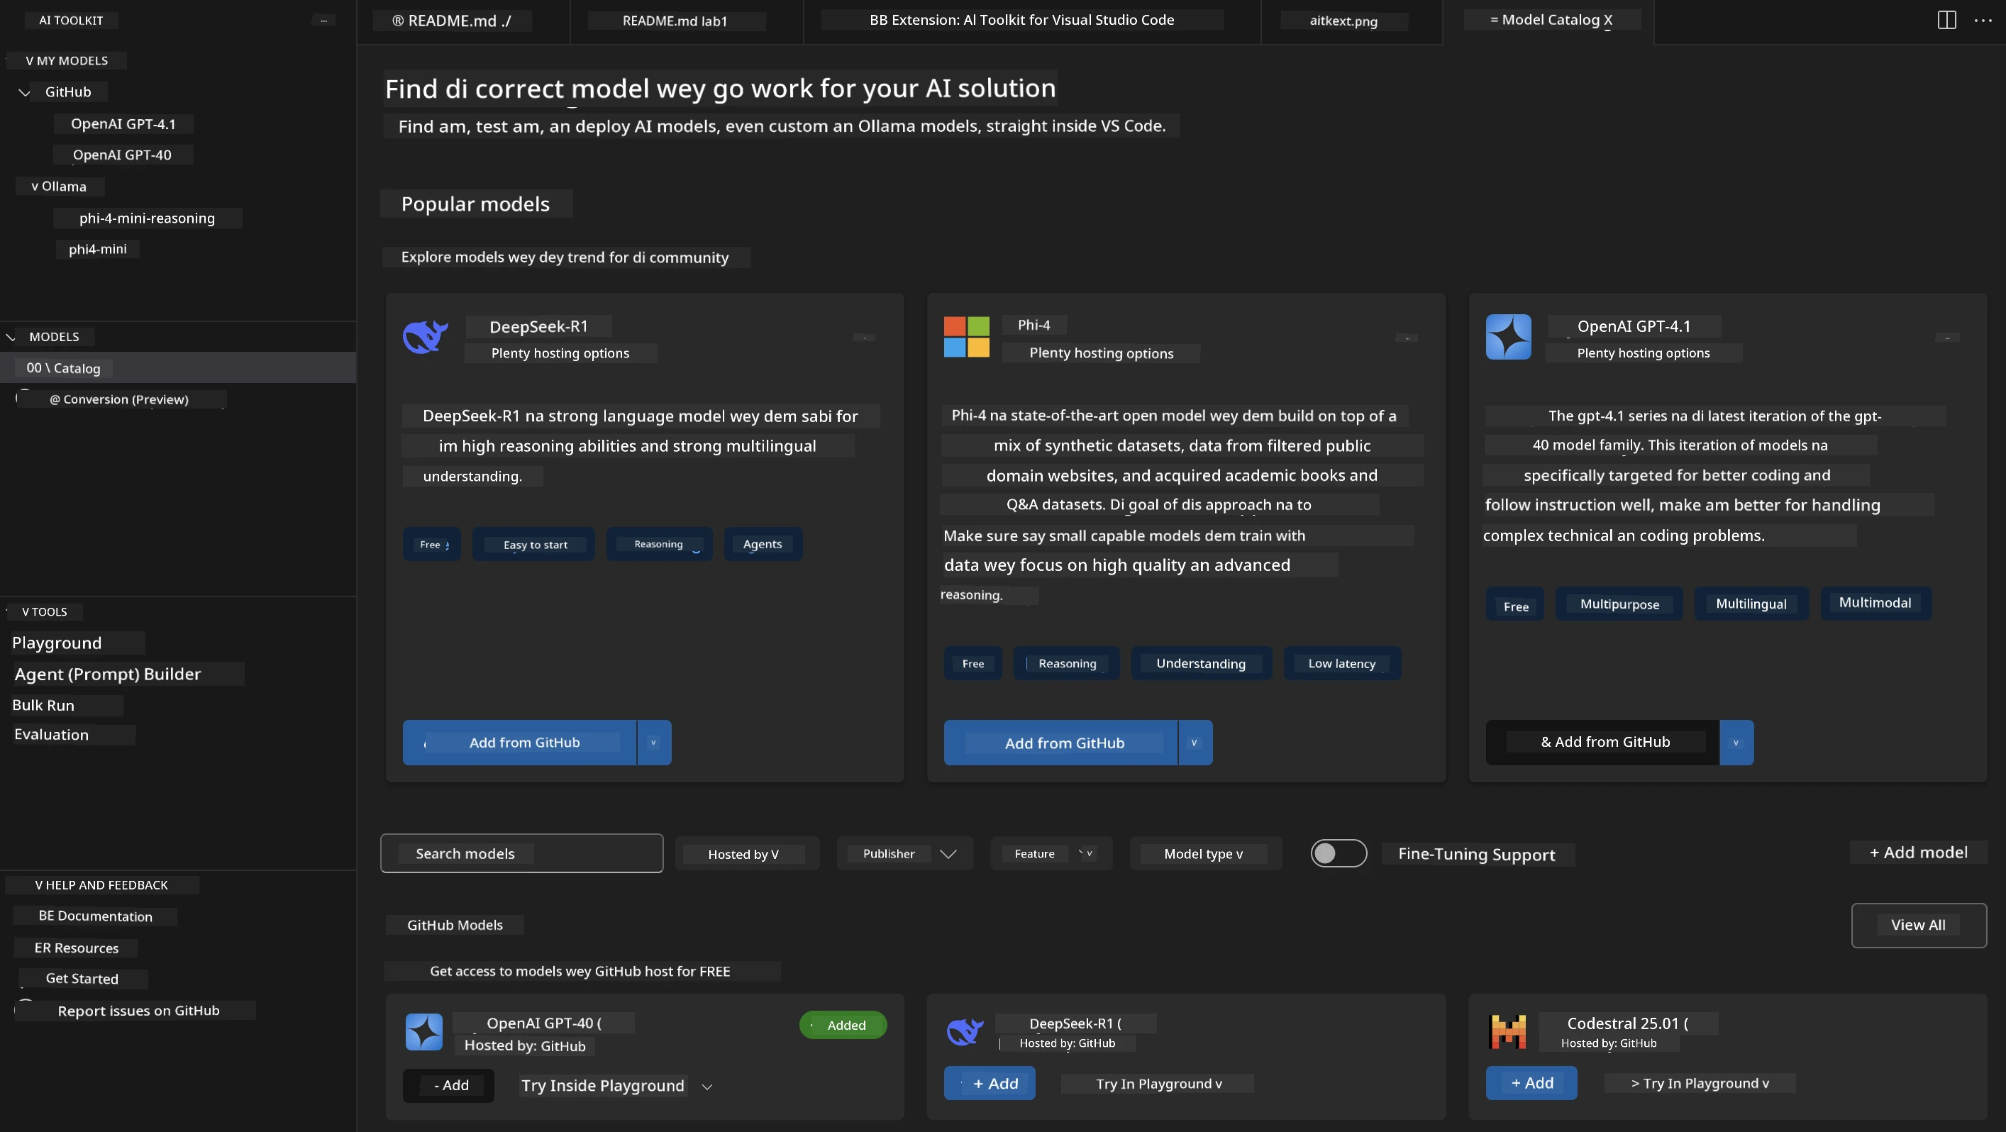Click the Add model button
Viewport: 2006px width, 1132px height.
(x=1919, y=853)
